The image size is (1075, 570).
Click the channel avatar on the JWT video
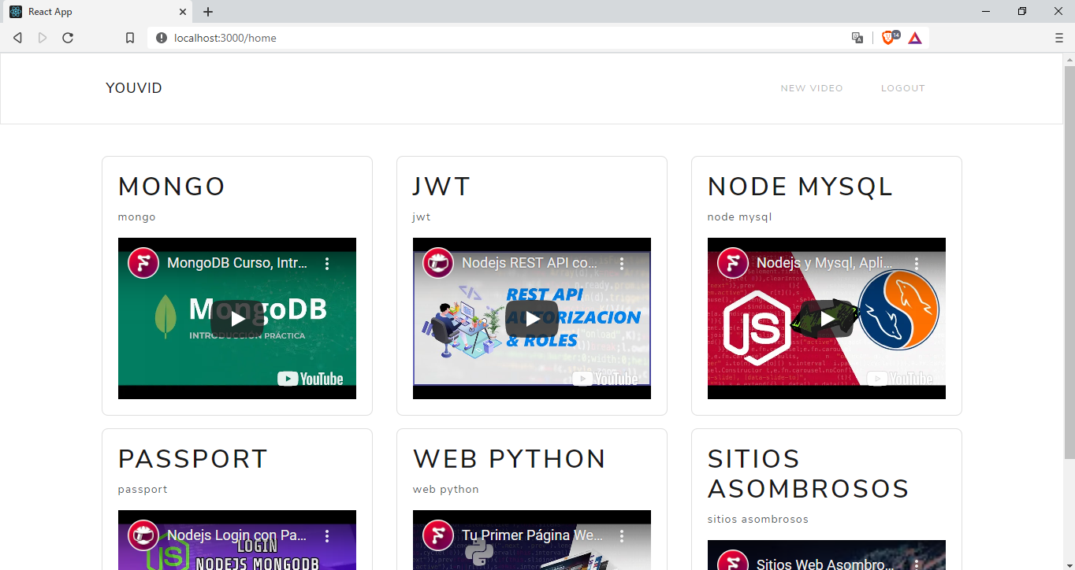[x=437, y=262]
